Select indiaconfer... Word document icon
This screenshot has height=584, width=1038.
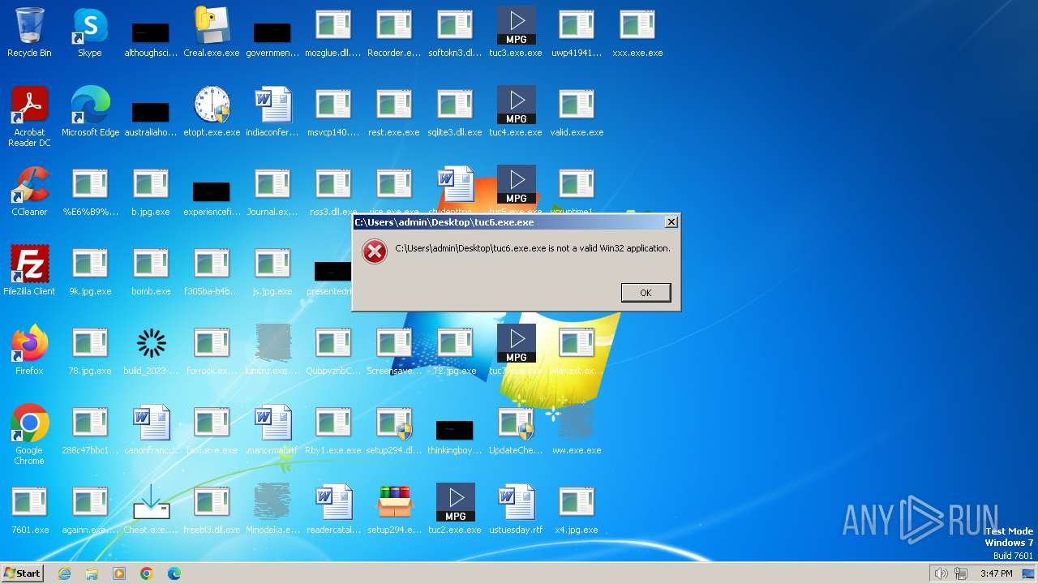coord(272,105)
